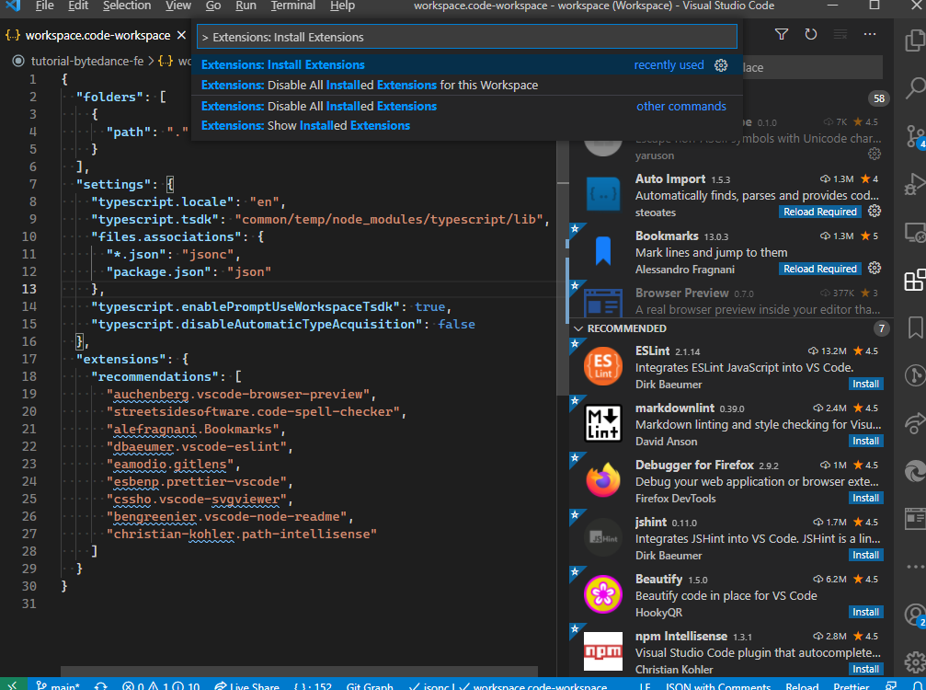Open the View menu
The image size is (926, 690).
coord(177,6)
